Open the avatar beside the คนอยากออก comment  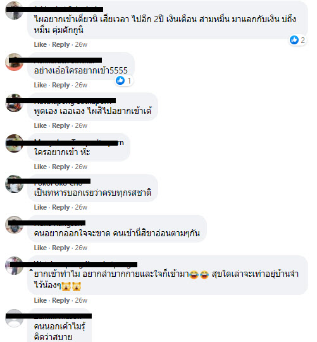(14, 225)
